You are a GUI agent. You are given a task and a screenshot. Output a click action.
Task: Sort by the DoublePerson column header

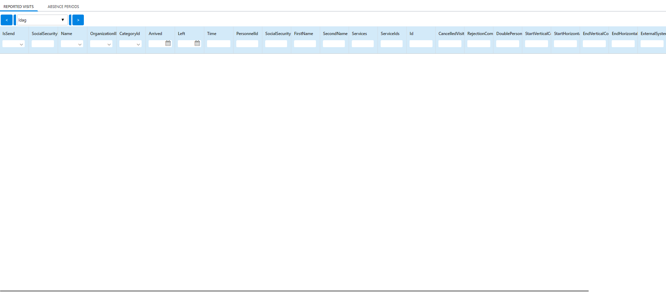click(x=509, y=34)
